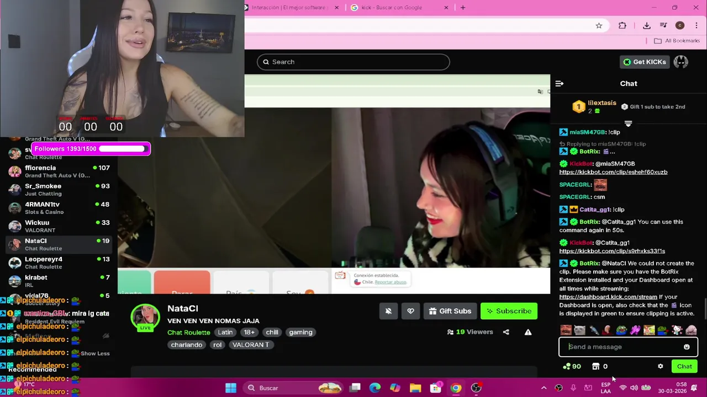Select the Latin tag
The image size is (707, 397).
225,332
